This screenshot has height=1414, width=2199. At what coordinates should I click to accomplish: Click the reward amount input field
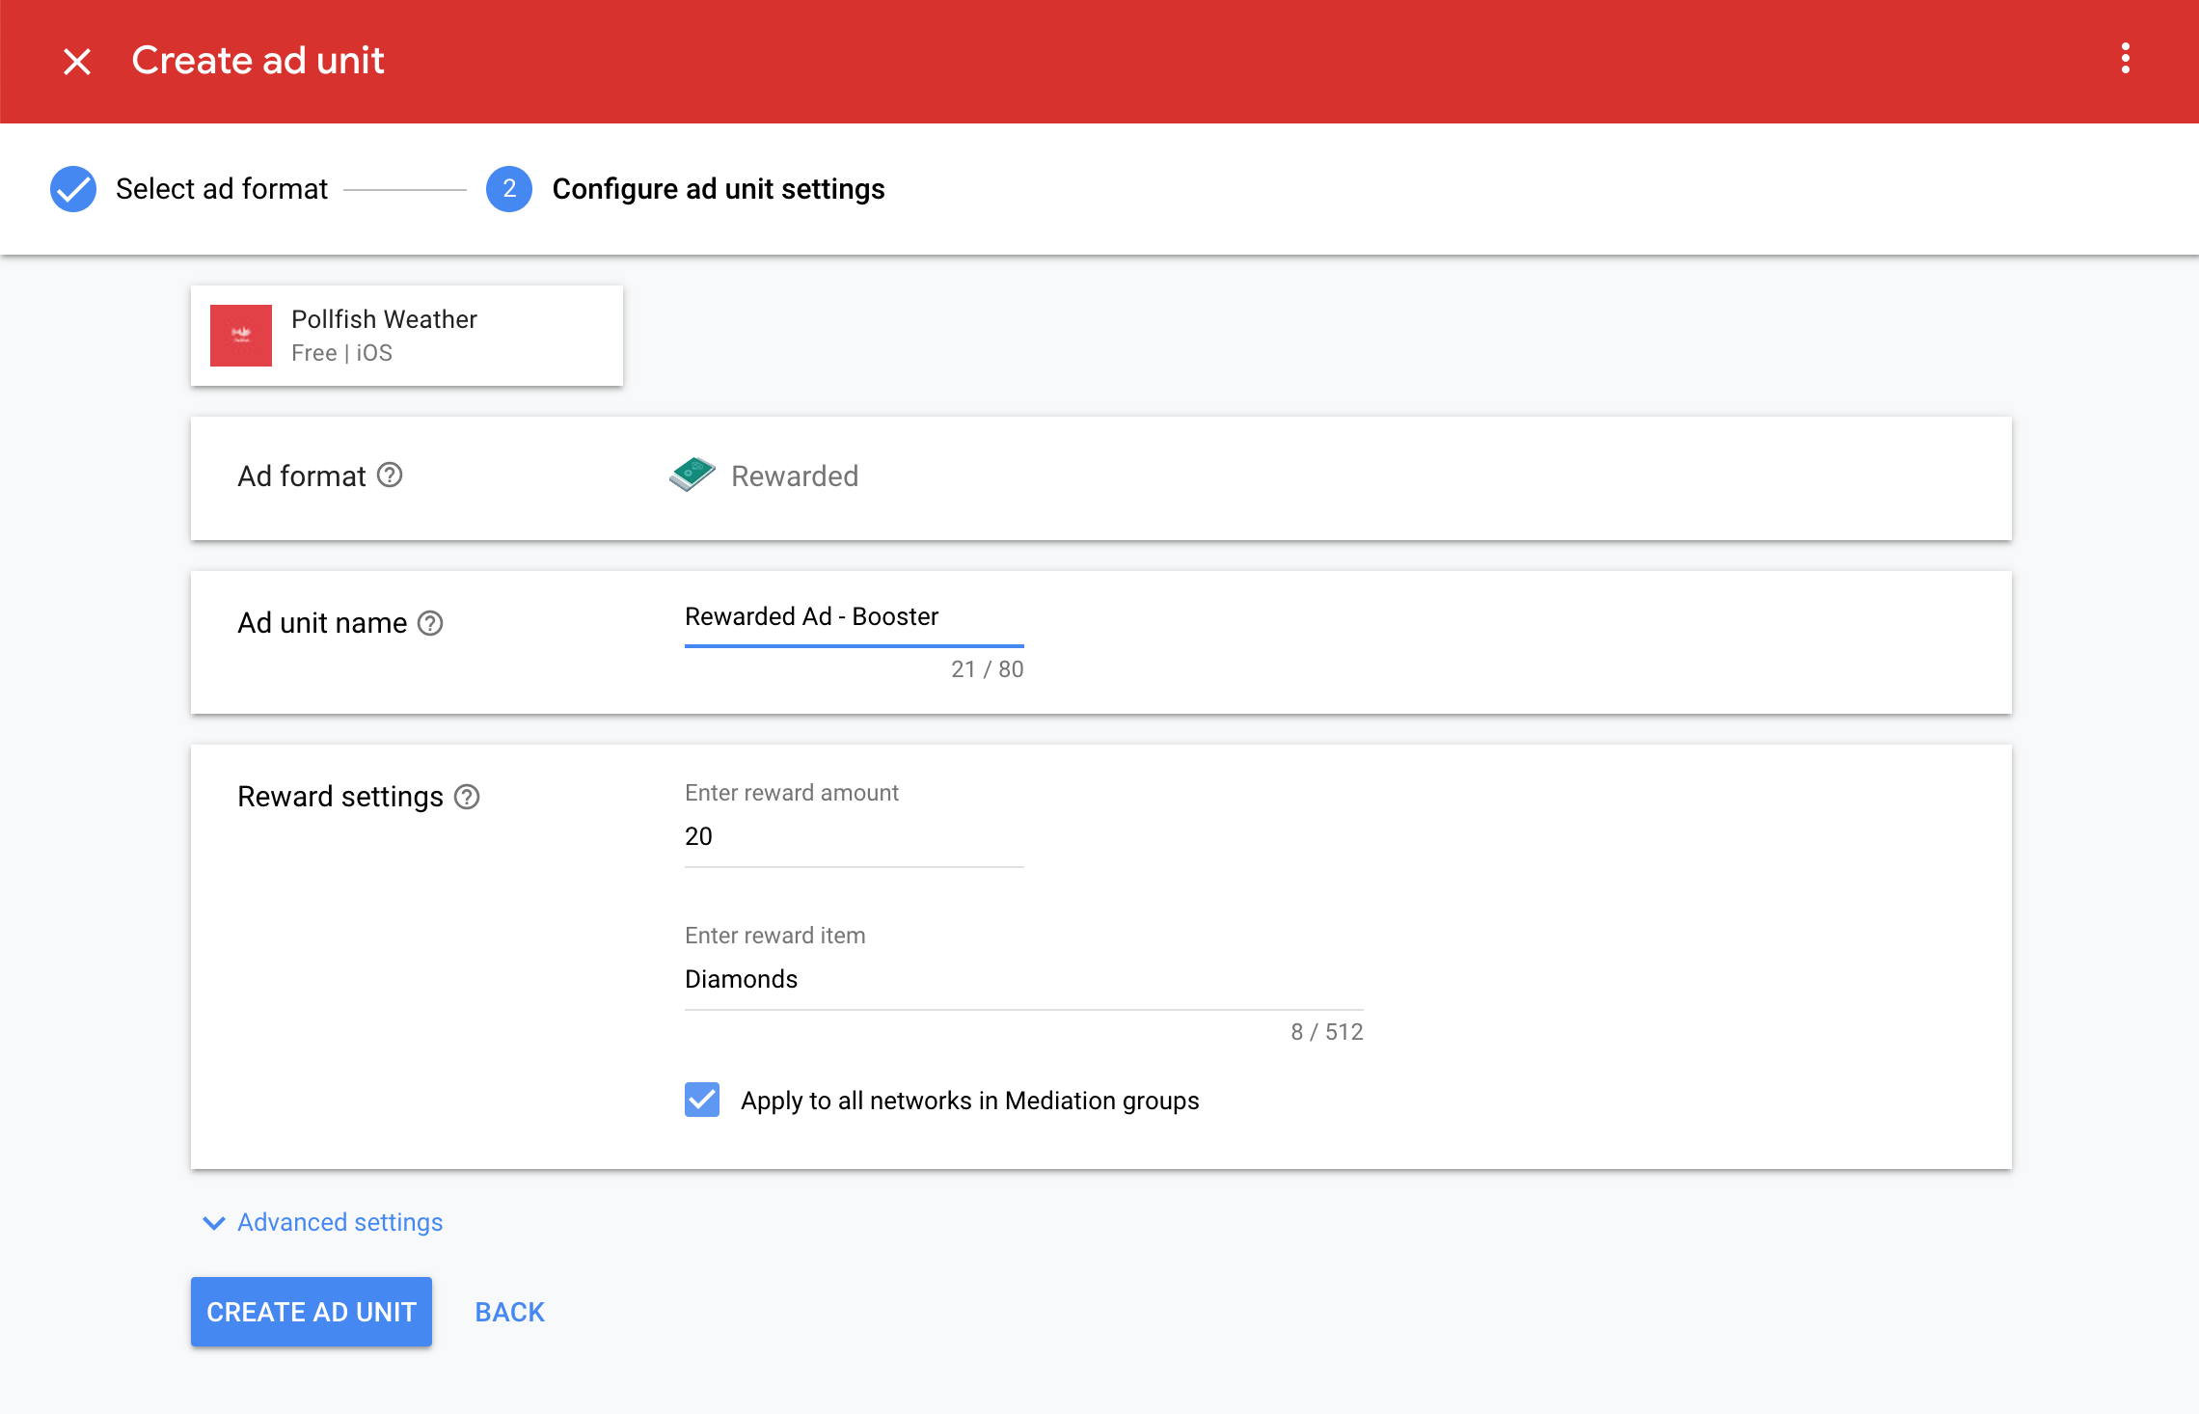pyautogui.click(x=854, y=837)
